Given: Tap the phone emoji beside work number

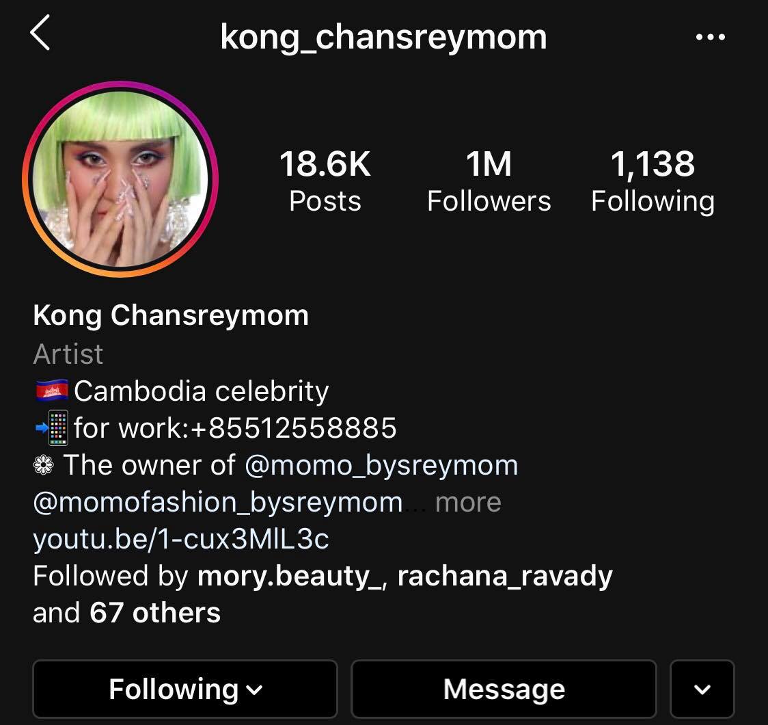Looking at the screenshot, I should [52, 427].
